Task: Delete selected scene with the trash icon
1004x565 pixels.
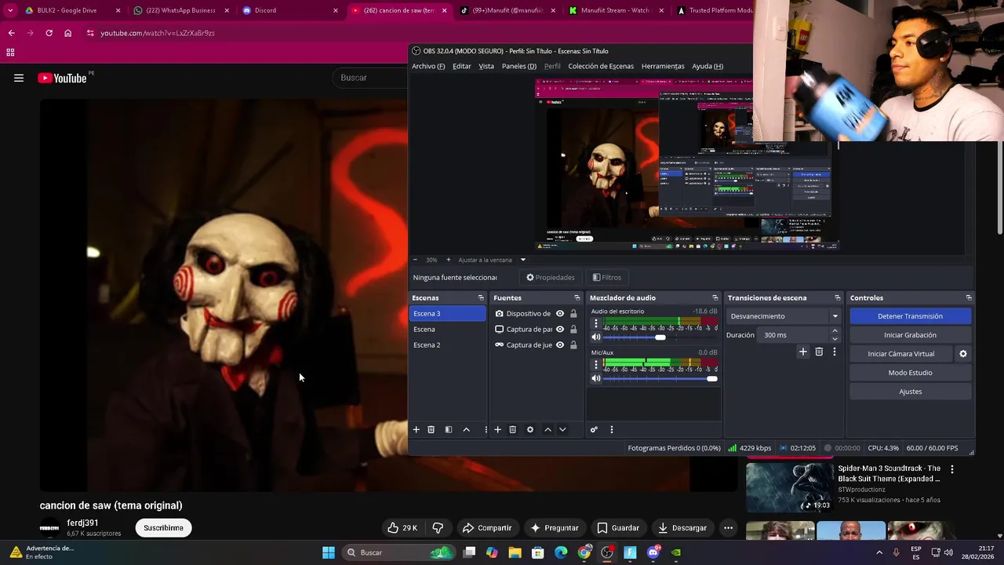Action: click(431, 429)
